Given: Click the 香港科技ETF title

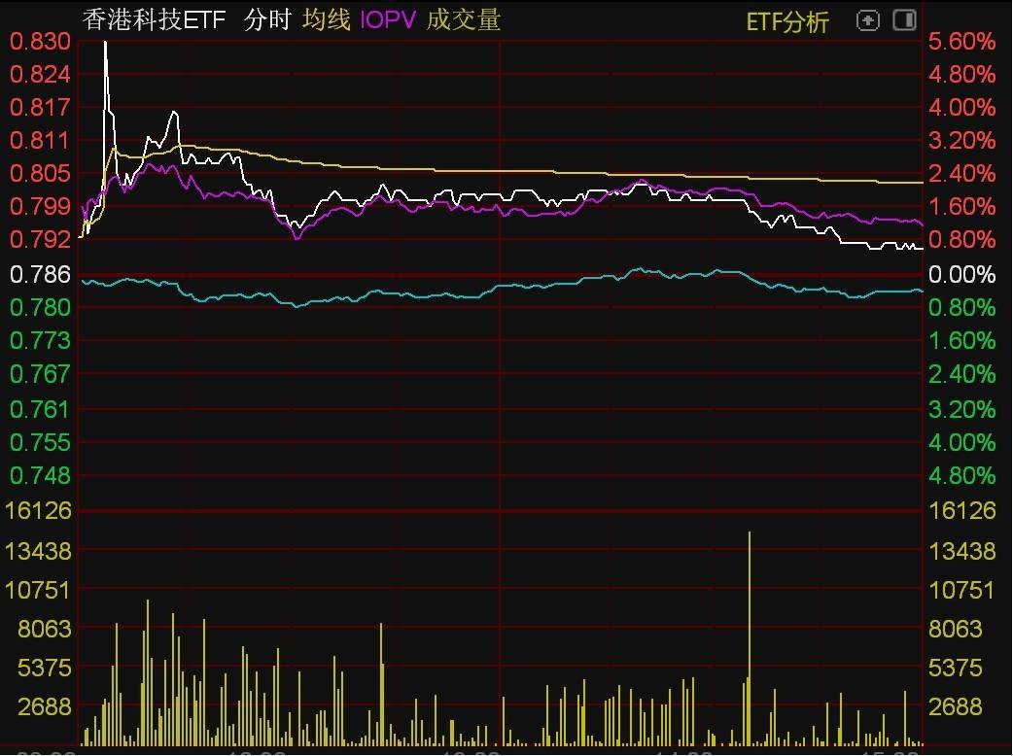Looking at the screenshot, I should pyautogui.click(x=155, y=20).
